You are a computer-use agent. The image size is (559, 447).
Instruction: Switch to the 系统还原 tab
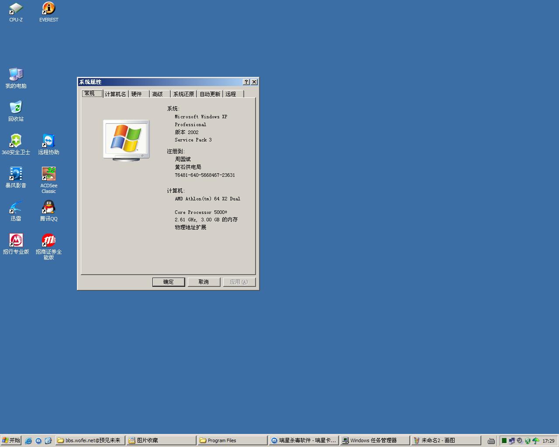[184, 94]
